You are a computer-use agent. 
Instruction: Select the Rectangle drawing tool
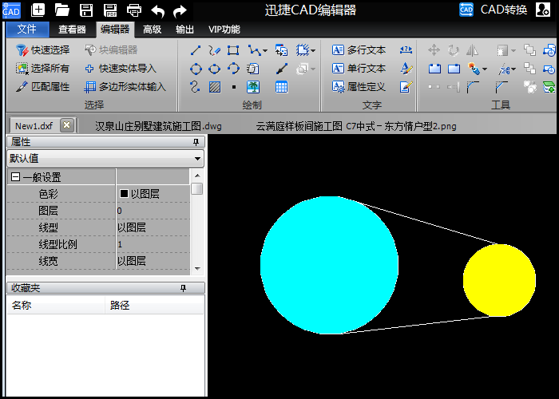click(233, 50)
